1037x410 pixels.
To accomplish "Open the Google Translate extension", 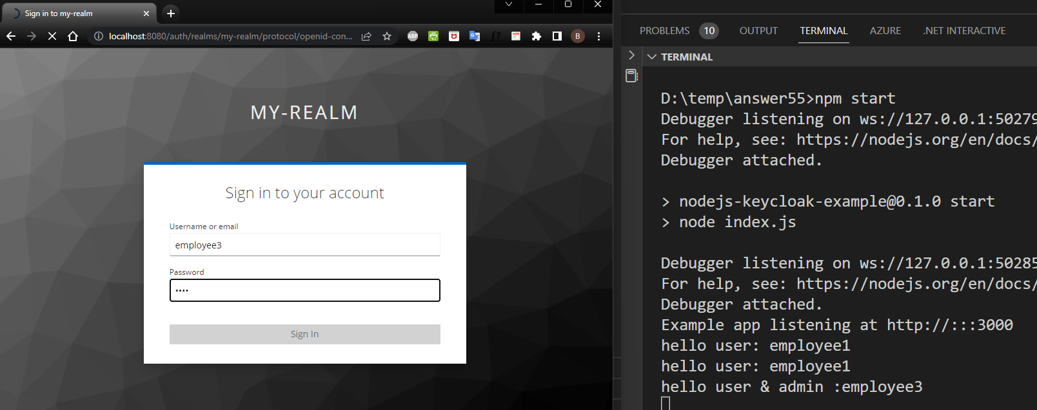I will tap(475, 36).
